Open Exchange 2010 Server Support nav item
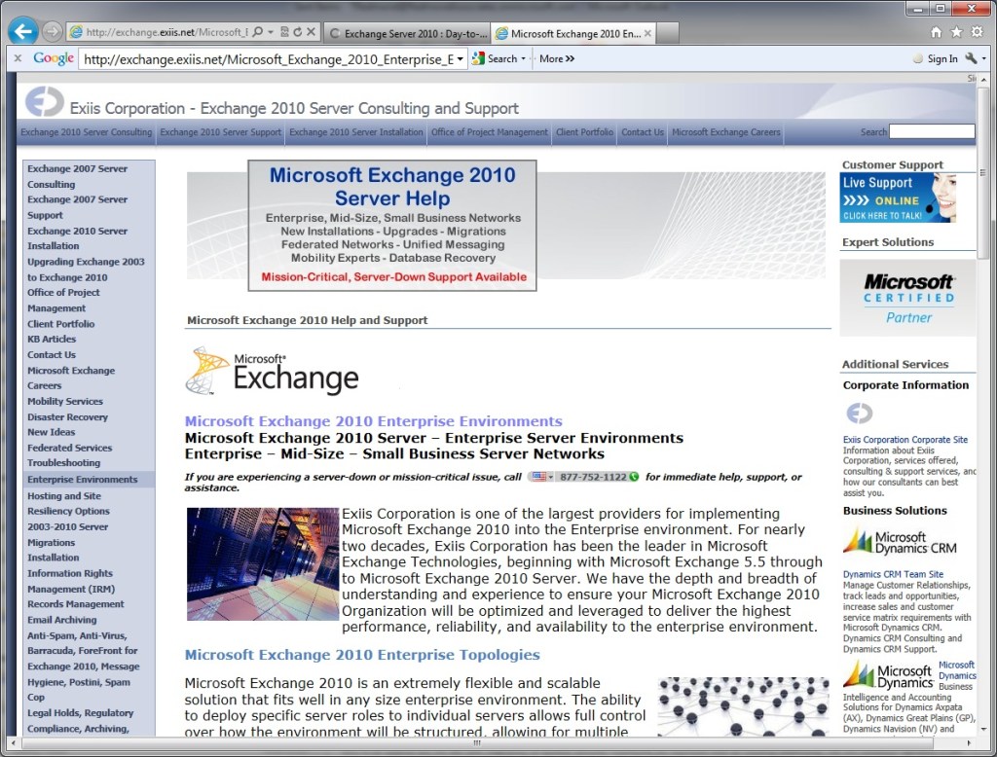The image size is (997, 757). click(x=220, y=132)
